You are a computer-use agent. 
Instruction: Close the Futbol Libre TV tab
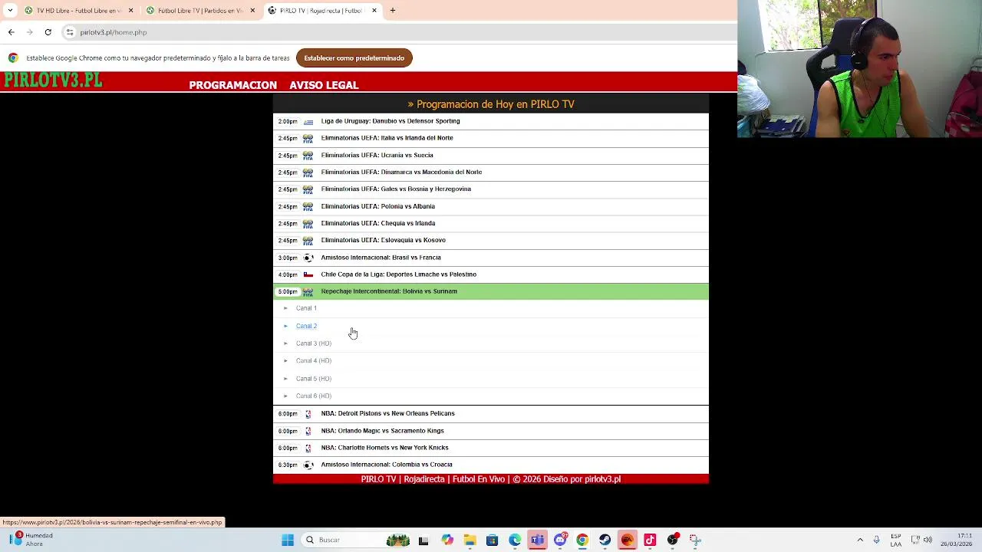coord(252,11)
